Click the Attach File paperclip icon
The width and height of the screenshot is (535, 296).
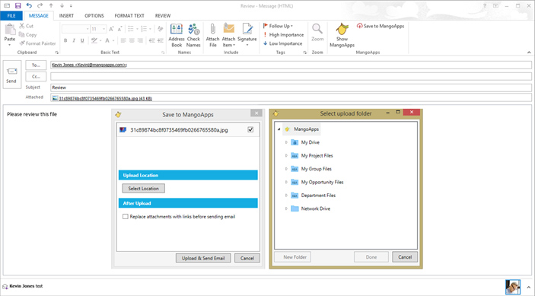coord(212,29)
